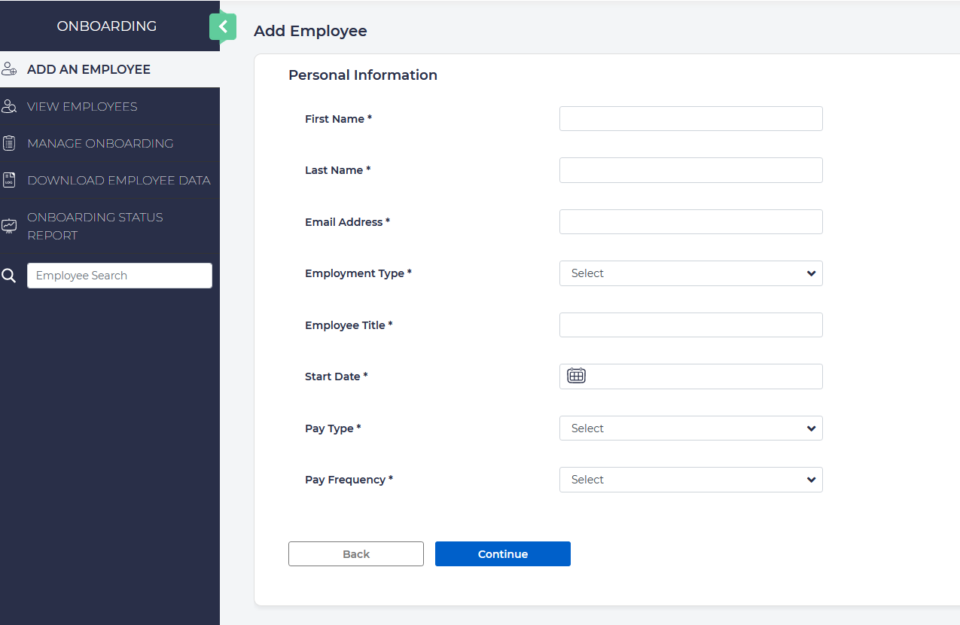
Task: Go to View Employees menu item
Action: [x=82, y=106]
